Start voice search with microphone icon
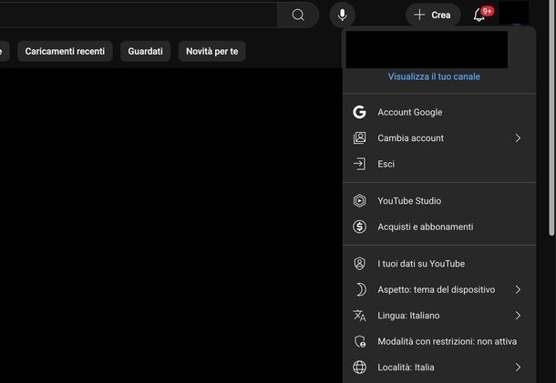 pos(342,15)
